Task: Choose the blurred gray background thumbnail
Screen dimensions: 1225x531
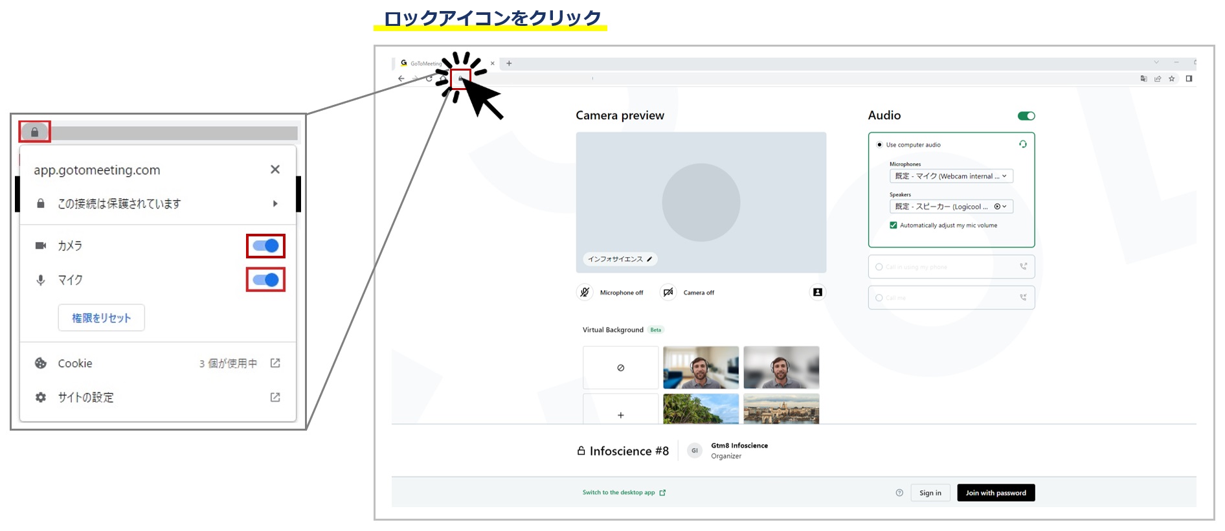Action: pyautogui.click(x=781, y=367)
